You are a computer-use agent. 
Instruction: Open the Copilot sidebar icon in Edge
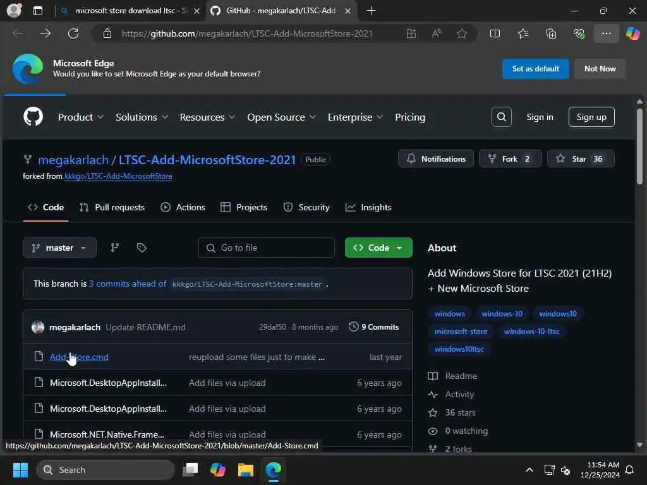(x=632, y=33)
